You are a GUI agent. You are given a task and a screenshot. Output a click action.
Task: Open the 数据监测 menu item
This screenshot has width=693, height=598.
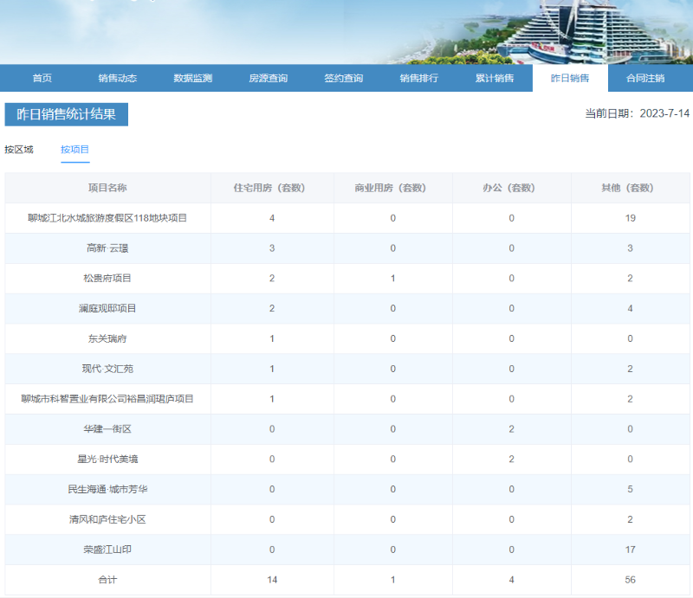192,78
